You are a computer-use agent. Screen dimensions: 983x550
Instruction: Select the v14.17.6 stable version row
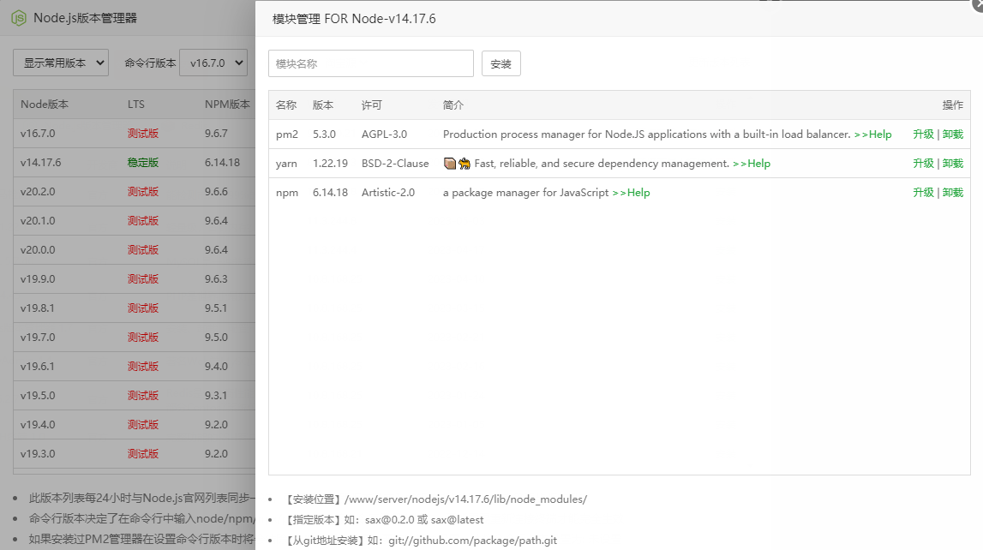coord(41,163)
